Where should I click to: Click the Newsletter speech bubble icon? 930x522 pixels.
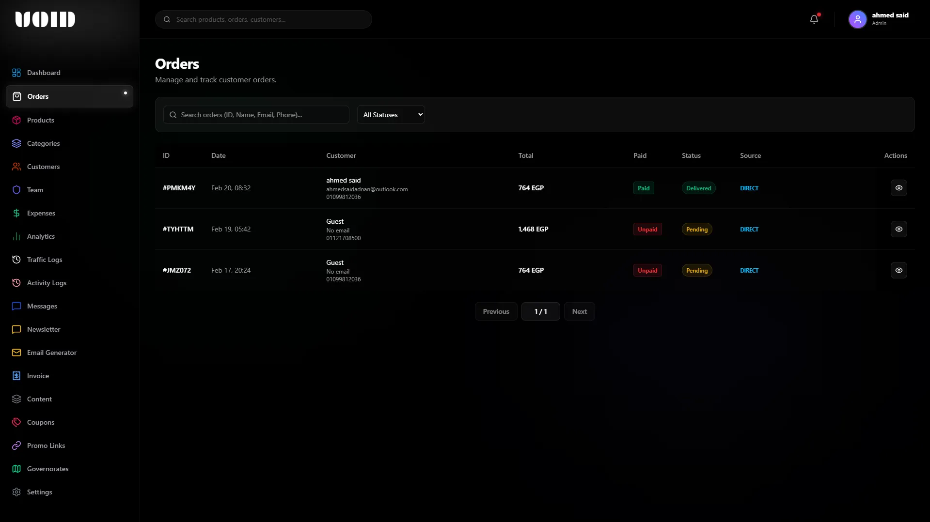click(x=16, y=329)
